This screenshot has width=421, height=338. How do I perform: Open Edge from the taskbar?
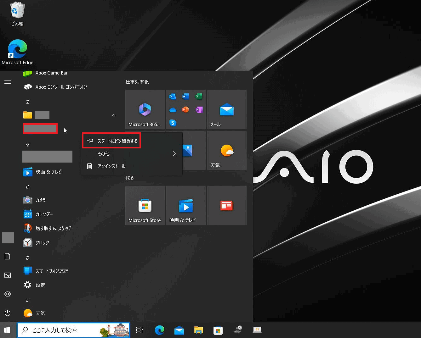tap(160, 330)
